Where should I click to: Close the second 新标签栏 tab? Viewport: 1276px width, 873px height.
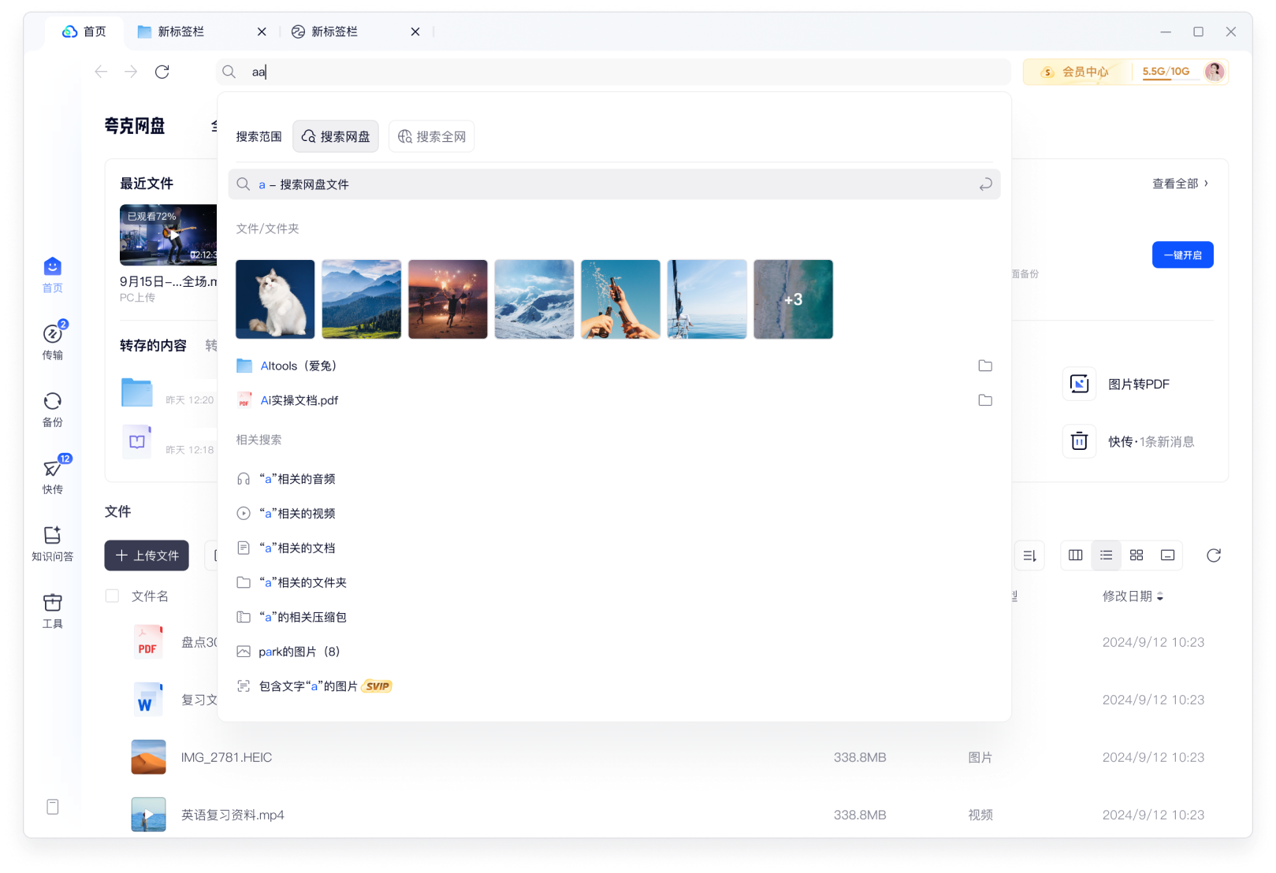click(x=415, y=32)
